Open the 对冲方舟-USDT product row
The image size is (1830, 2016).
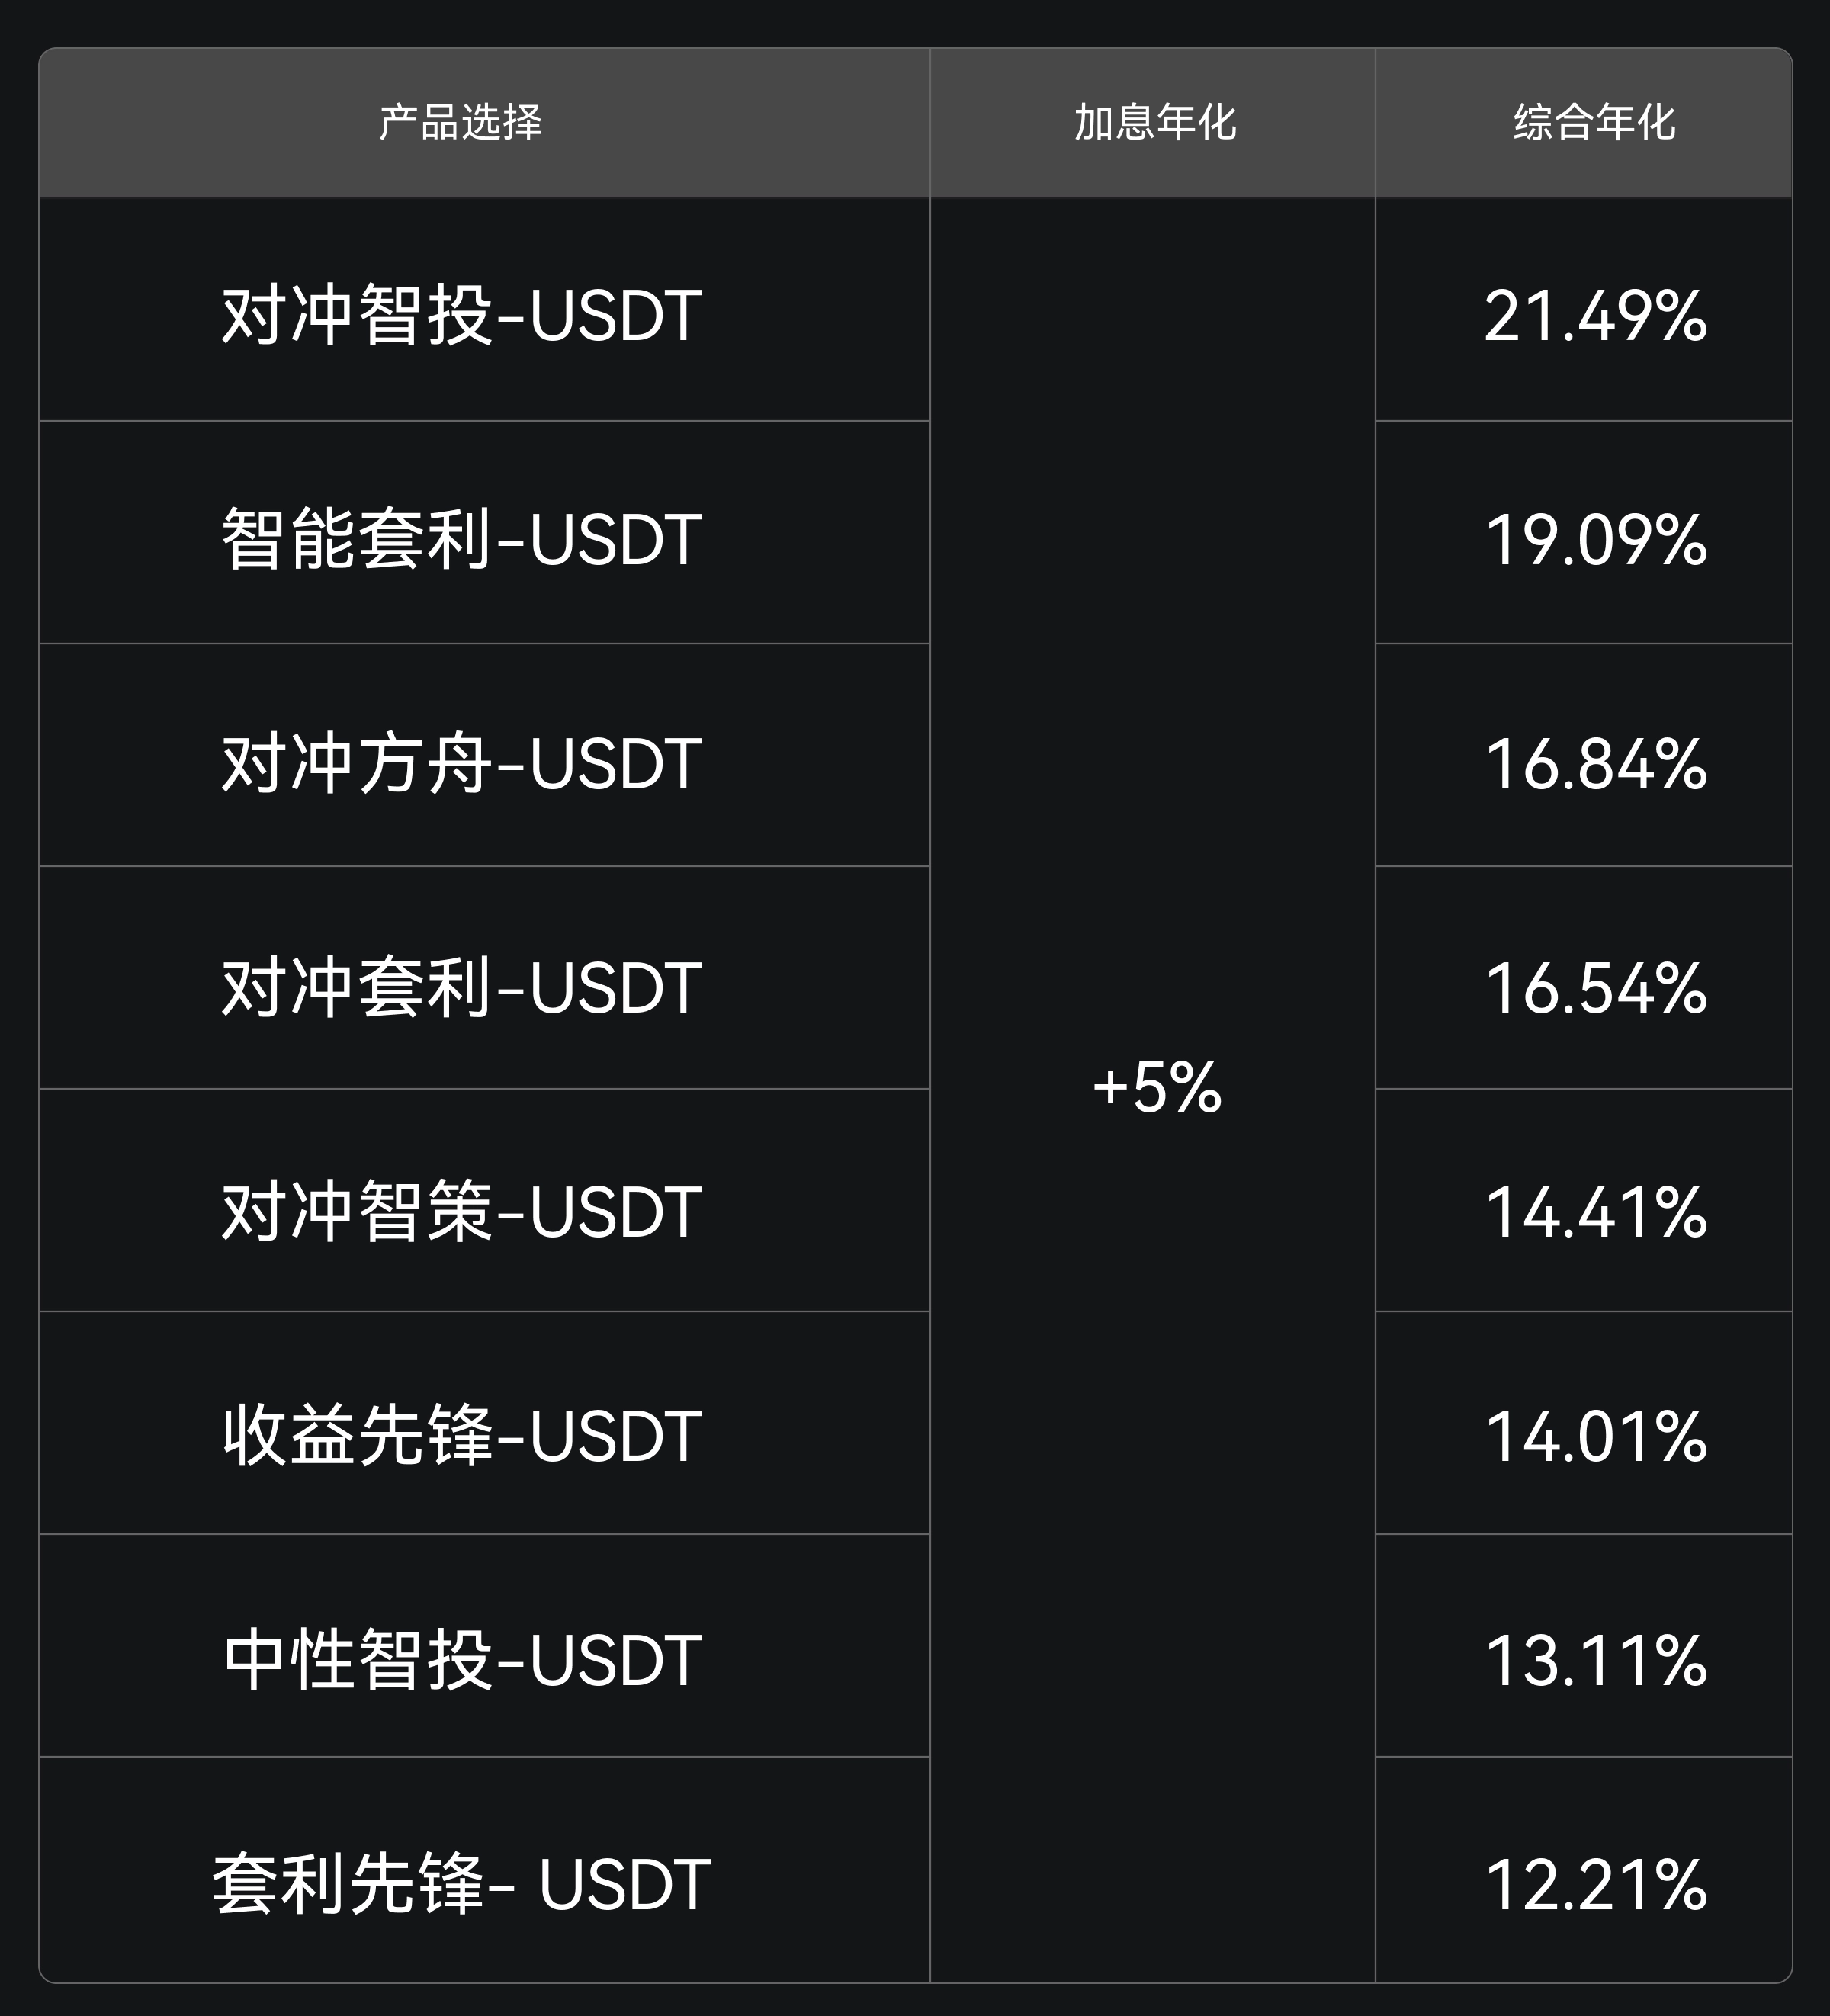coord(461,763)
